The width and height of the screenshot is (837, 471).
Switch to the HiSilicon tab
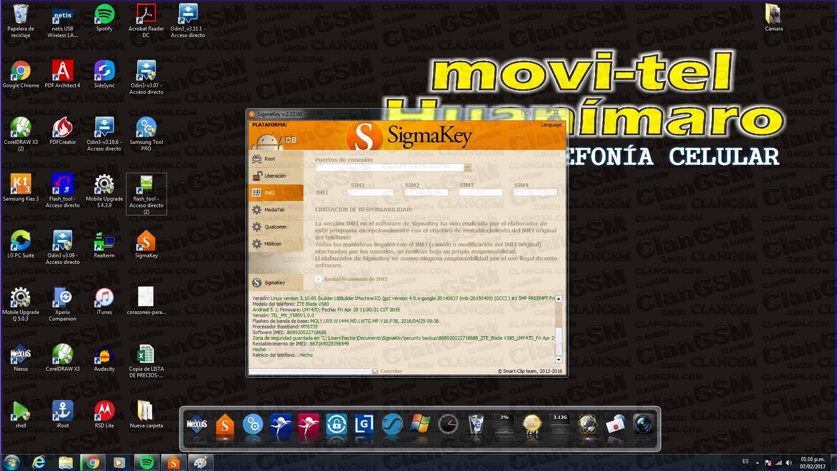276,244
